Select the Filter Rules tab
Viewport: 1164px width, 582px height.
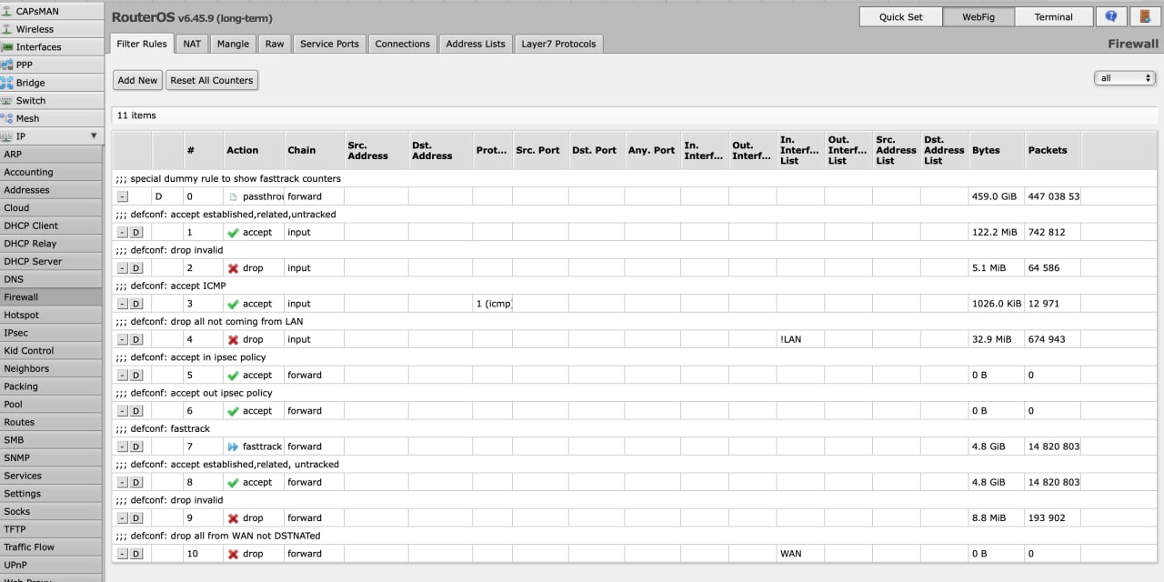click(142, 44)
